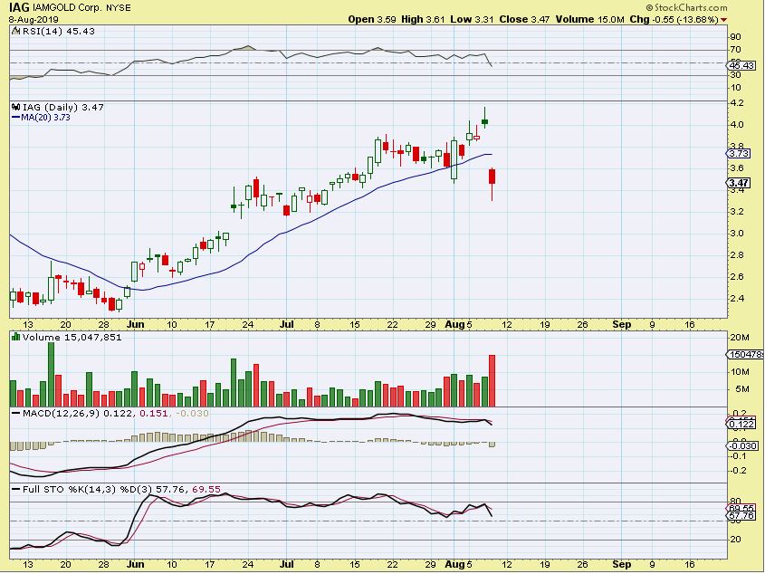
Task: Click the 3.47 last price tag on axis
Action: click(738, 183)
